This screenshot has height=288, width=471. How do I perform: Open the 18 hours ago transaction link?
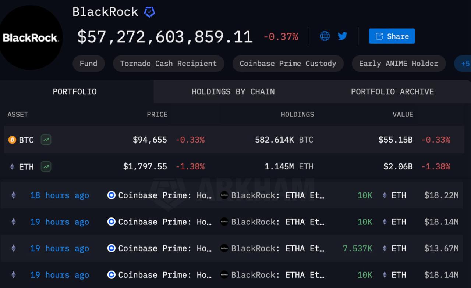pyautogui.click(x=60, y=195)
